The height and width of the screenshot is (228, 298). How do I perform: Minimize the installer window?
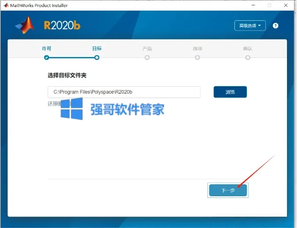253,5
